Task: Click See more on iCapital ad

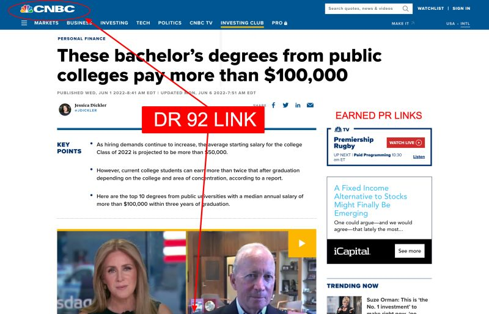Action: coord(410,250)
